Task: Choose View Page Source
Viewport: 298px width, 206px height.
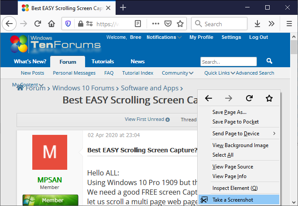Action: [x=239, y=167]
